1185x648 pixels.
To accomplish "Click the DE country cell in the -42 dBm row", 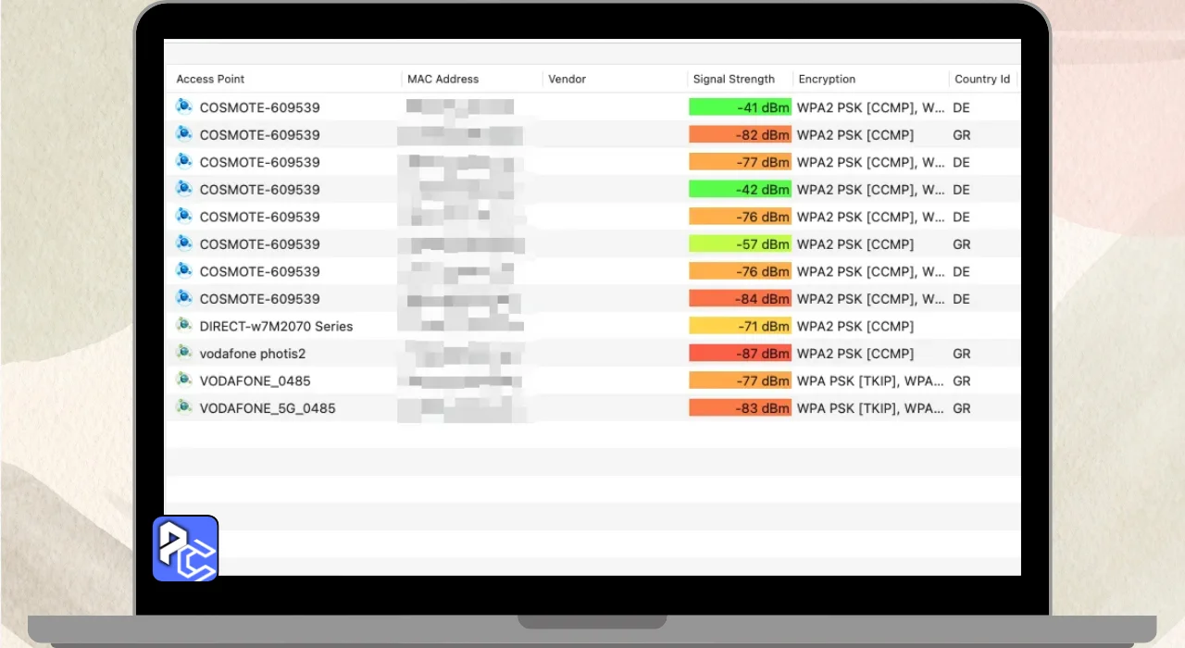I will (962, 190).
